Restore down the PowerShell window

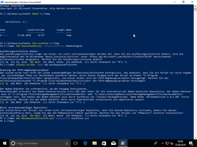(183, 2)
